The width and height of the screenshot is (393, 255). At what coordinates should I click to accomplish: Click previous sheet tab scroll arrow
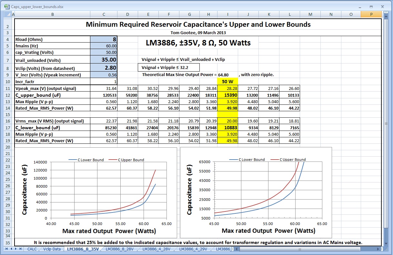(12, 249)
